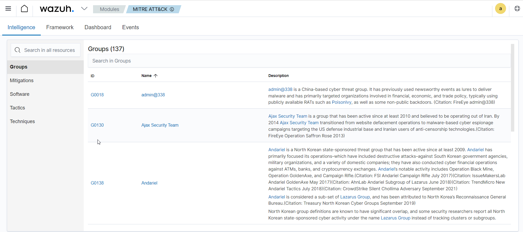Open the Andariel group name link
The image size is (523, 232).
[x=149, y=183]
